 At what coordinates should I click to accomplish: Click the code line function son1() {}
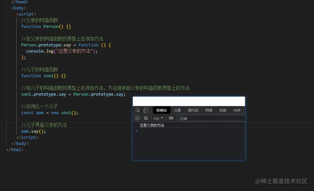click(43, 76)
